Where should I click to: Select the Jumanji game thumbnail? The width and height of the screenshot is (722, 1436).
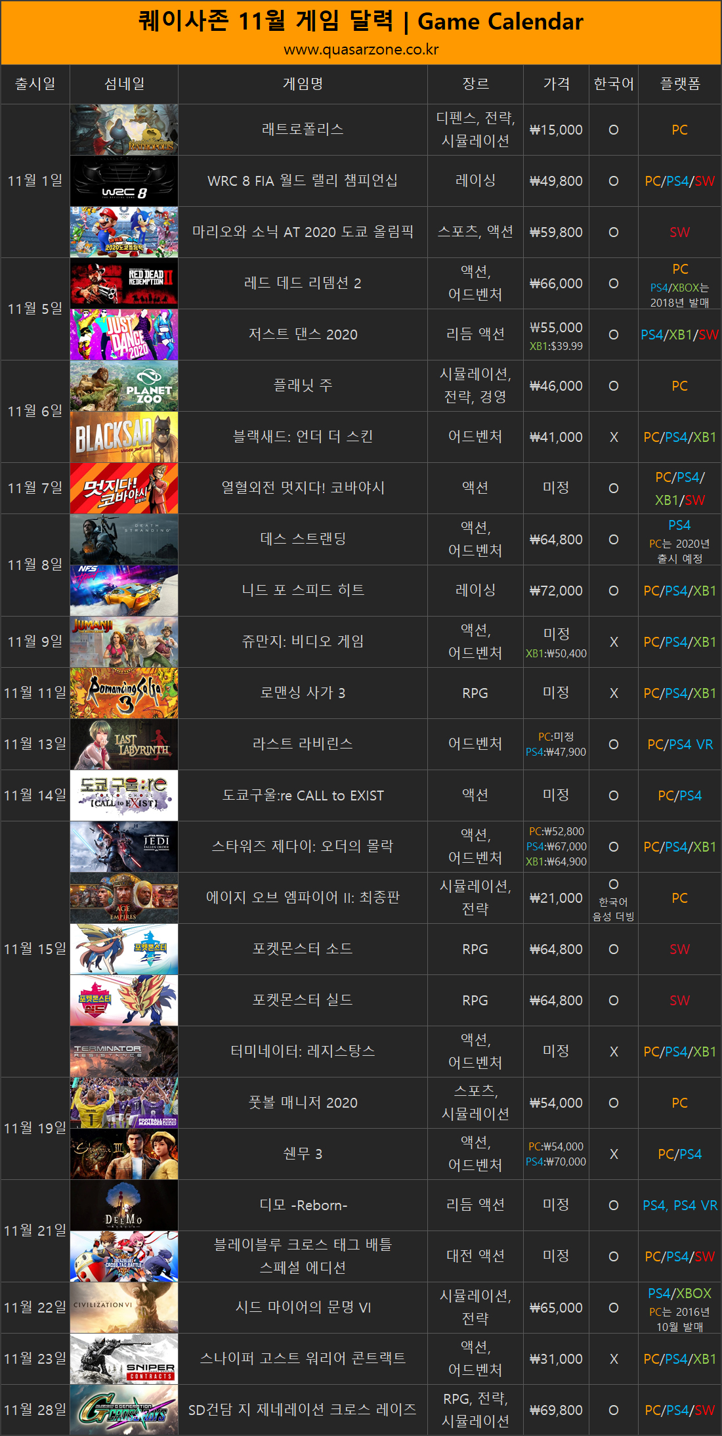click(124, 642)
